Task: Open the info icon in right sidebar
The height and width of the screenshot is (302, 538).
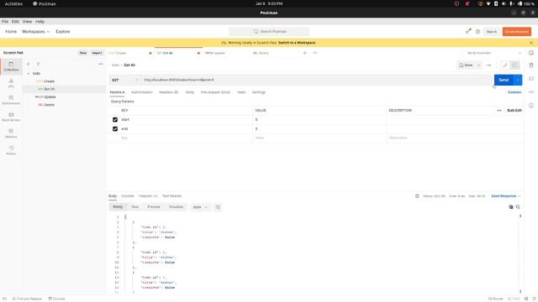Action: coord(531,105)
